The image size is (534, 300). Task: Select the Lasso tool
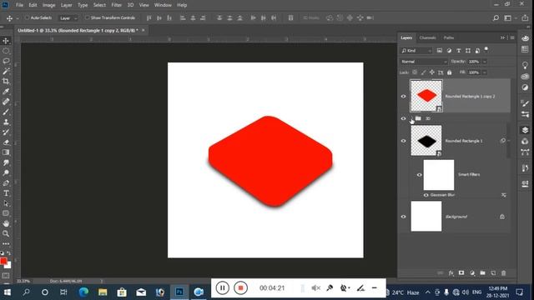[x=6, y=61]
